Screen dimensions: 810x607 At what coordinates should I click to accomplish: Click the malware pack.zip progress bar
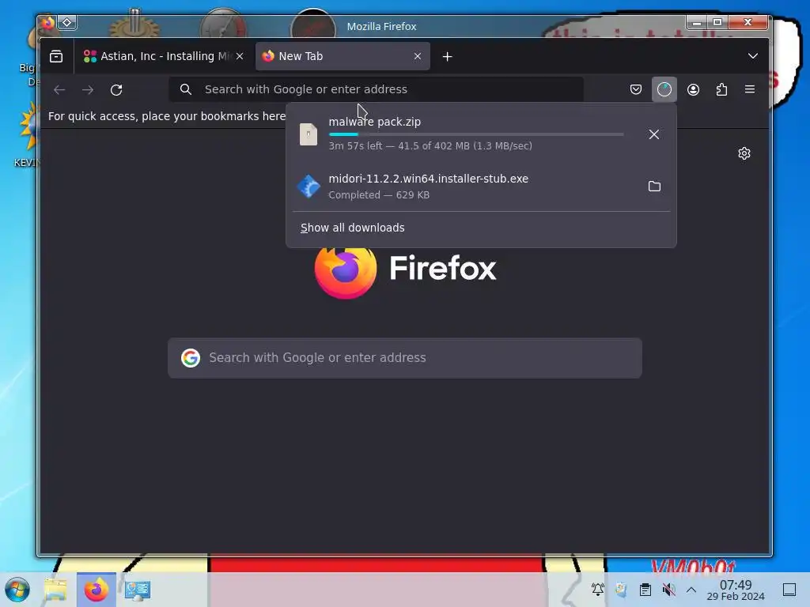(476, 134)
